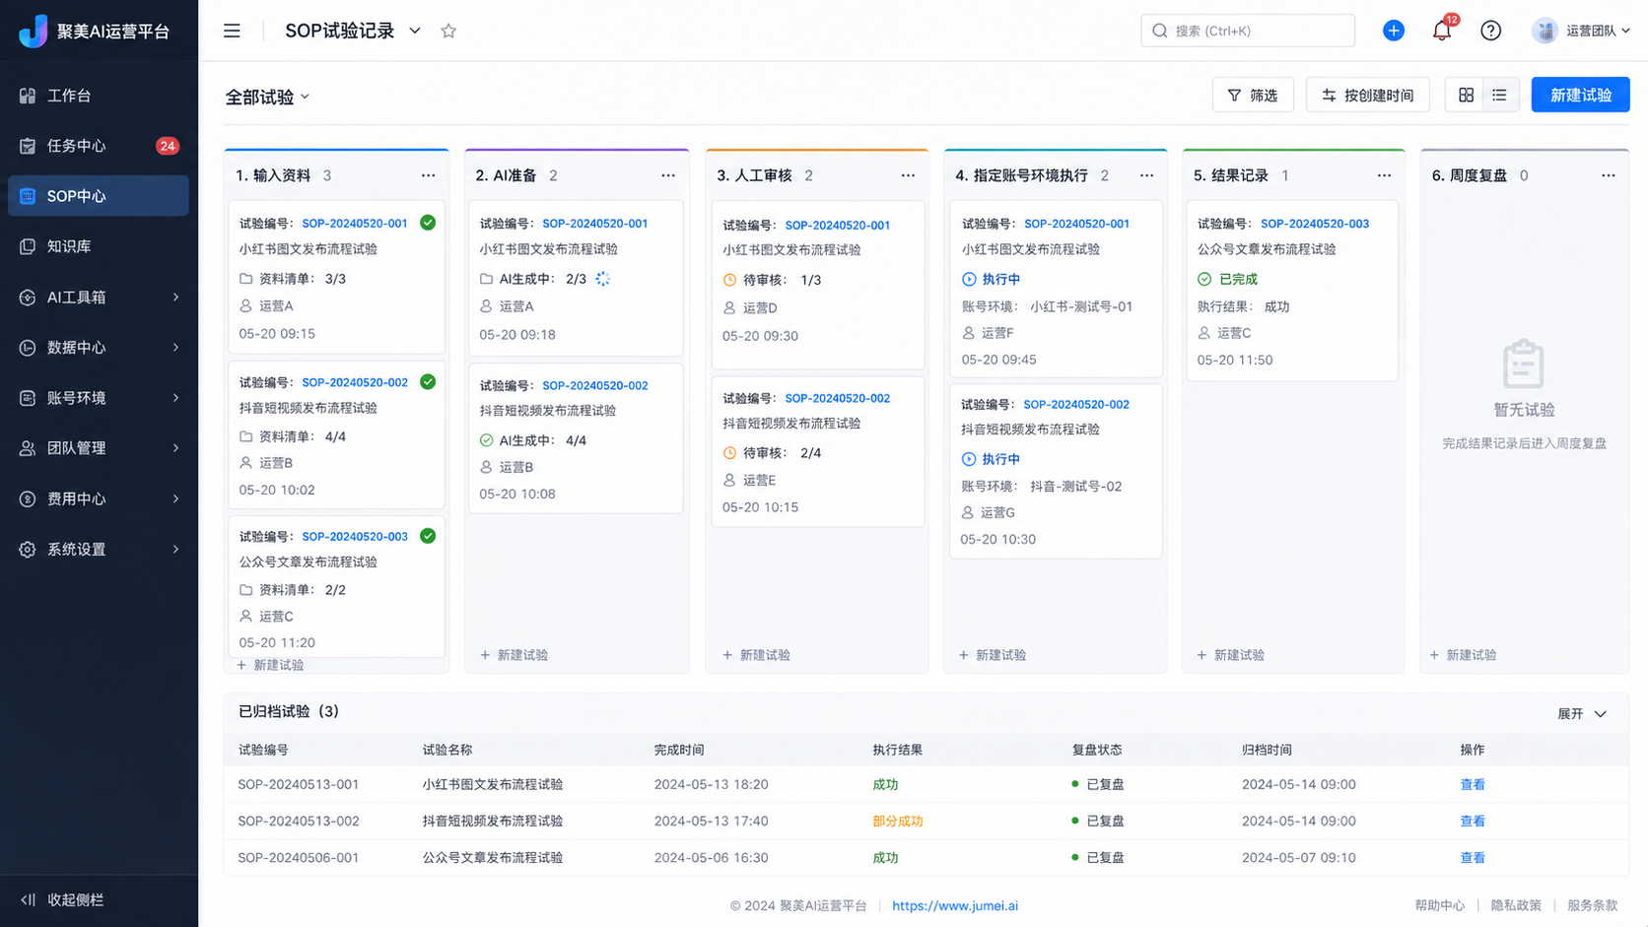The height and width of the screenshot is (927, 1648).
Task: Expand the 已归档试验 section with 展开
Action: tap(1582, 713)
